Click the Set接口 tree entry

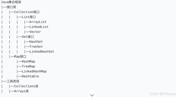pos(28,37)
